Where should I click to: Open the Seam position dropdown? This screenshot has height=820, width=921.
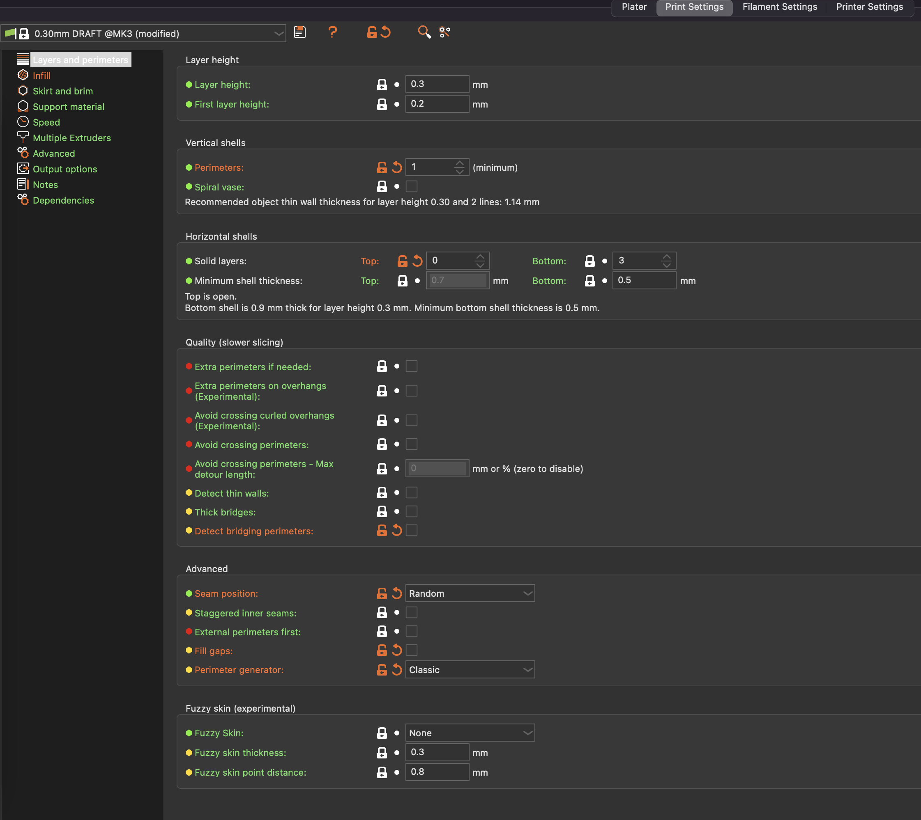coord(470,593)
